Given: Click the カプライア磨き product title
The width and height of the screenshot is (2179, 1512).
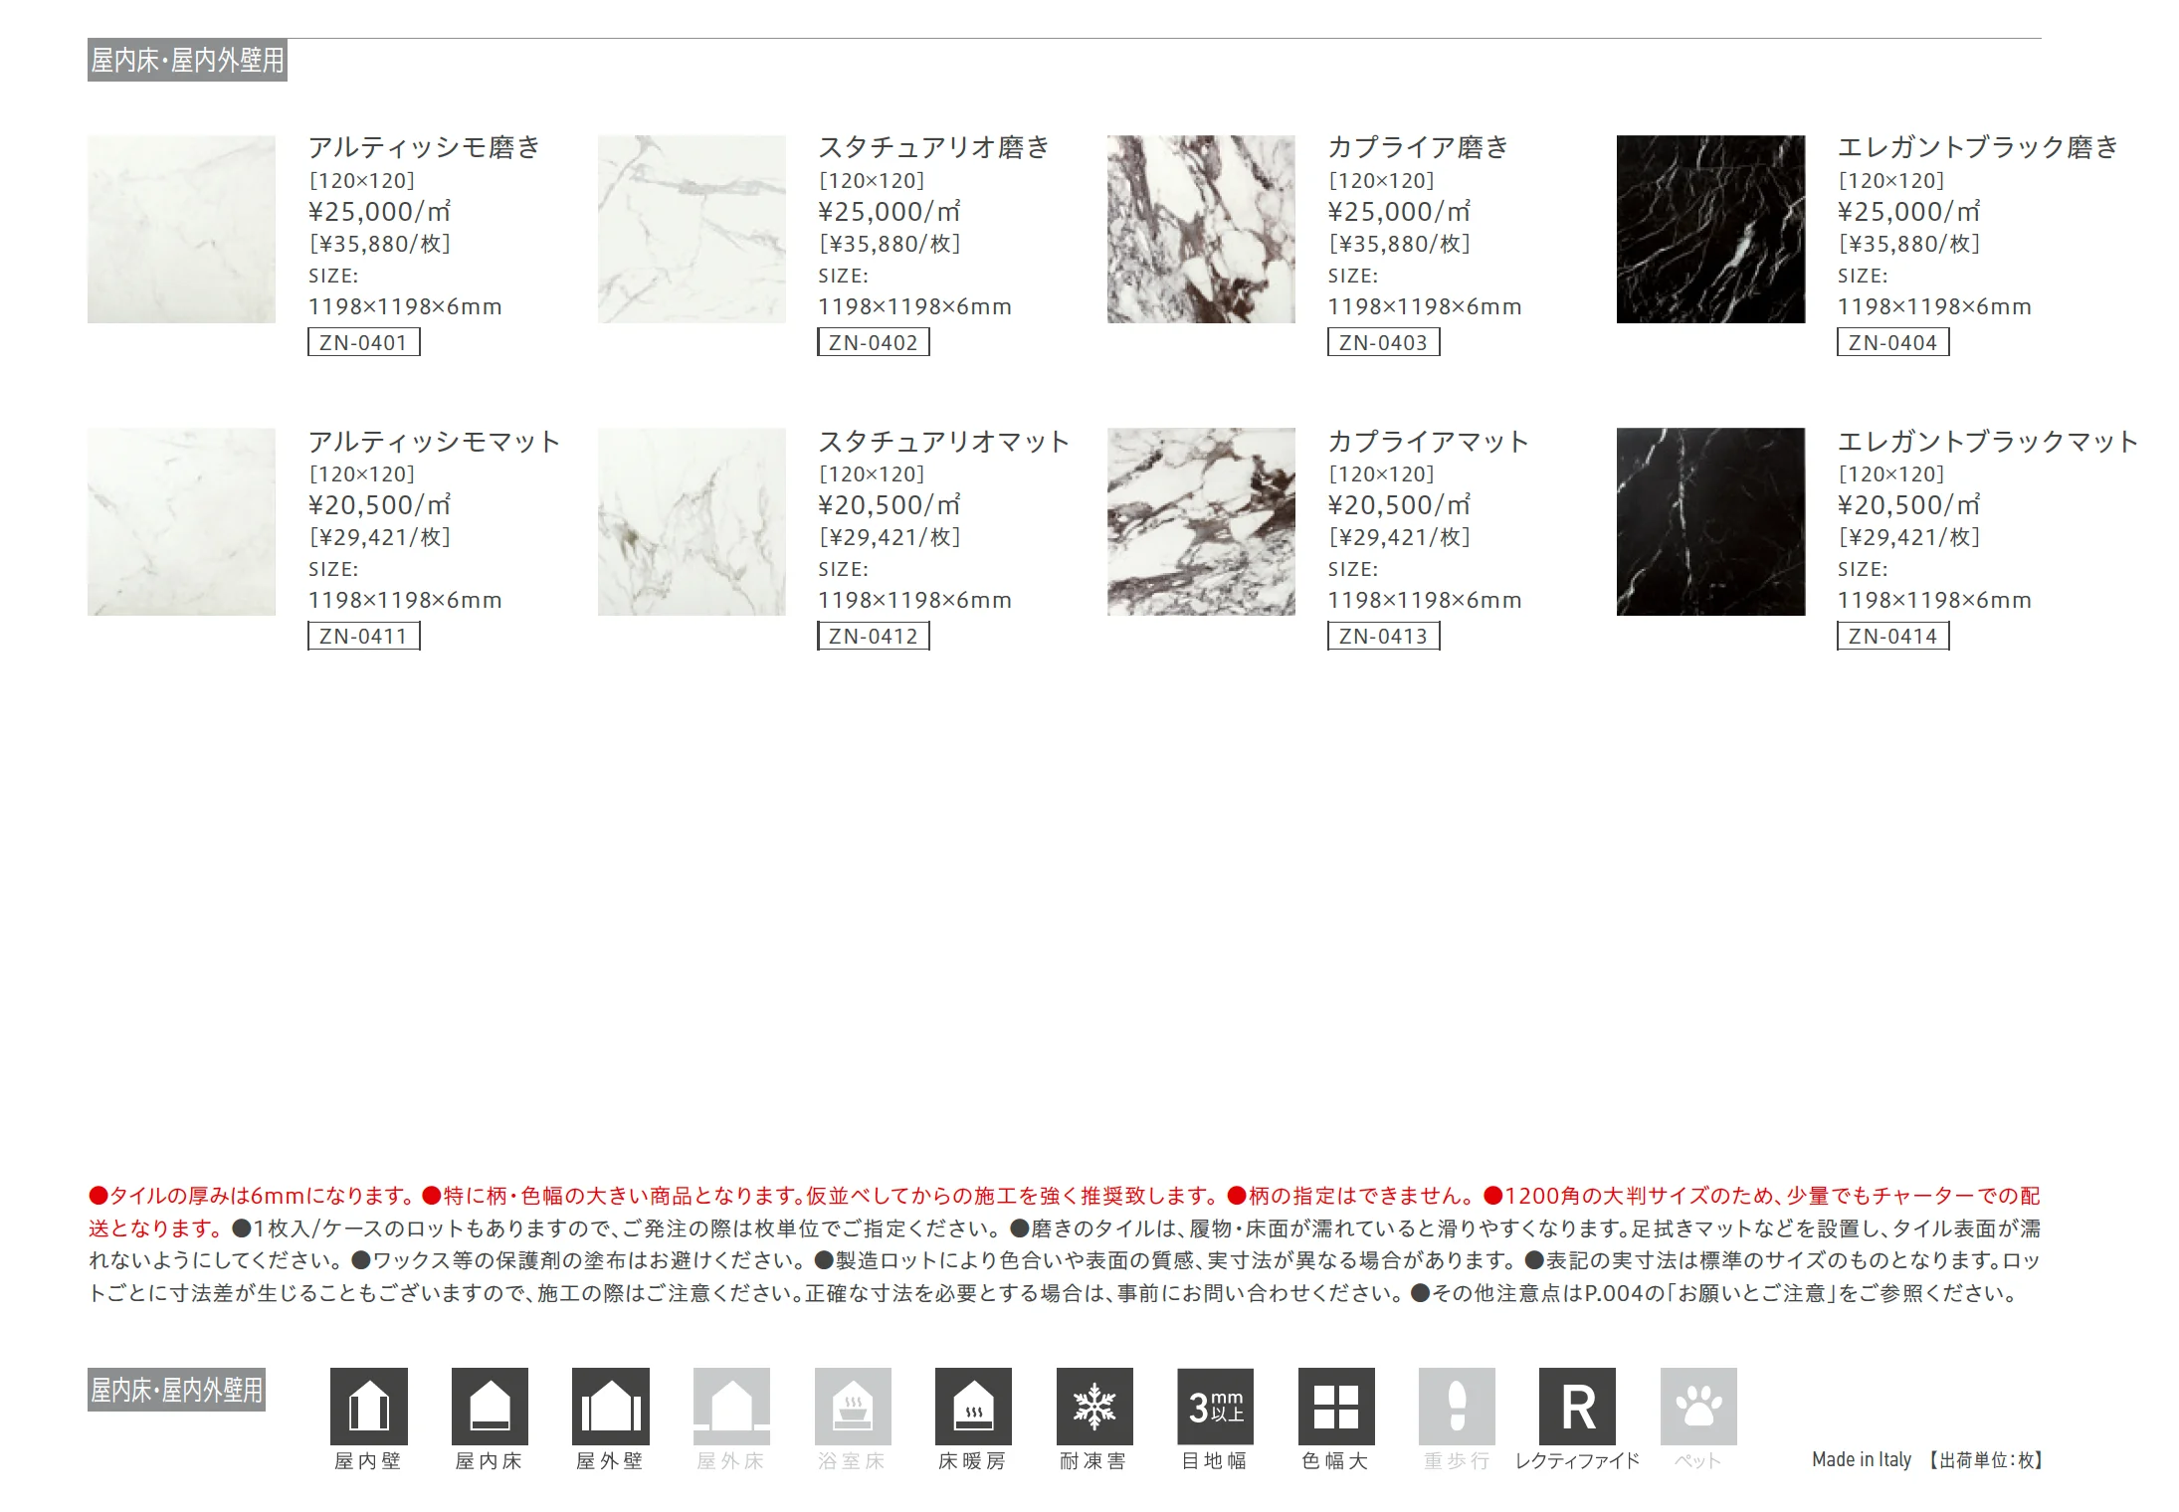Looking at the screenshot, I should click(1418, 147).
